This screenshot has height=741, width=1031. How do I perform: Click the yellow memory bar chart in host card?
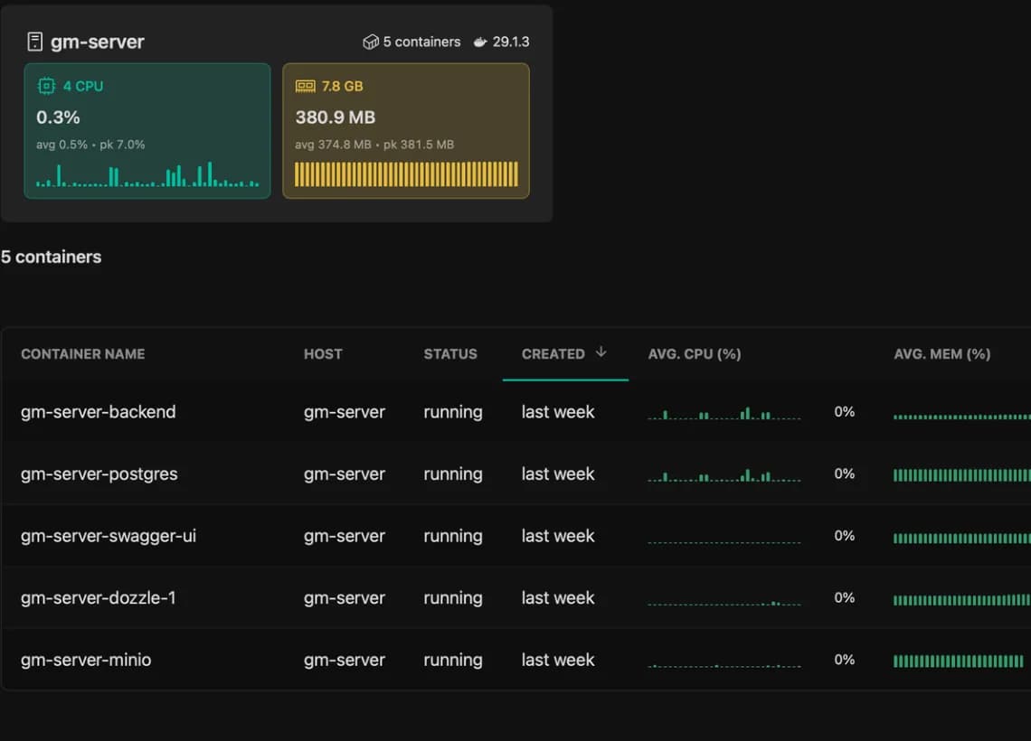[x=406, y=174]
